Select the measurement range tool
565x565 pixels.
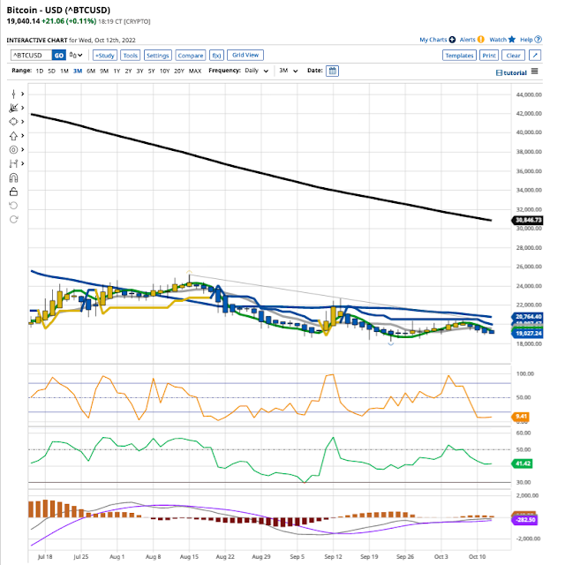[x=13, y=163]
